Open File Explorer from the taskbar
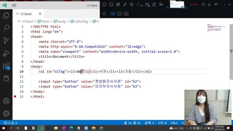The height and width of the screenshot is (131, 233). tap(94, 128)
